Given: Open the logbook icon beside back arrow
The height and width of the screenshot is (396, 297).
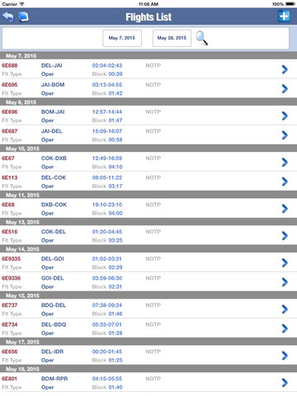Looking at the screenshot, I should [x=24, y=16].
